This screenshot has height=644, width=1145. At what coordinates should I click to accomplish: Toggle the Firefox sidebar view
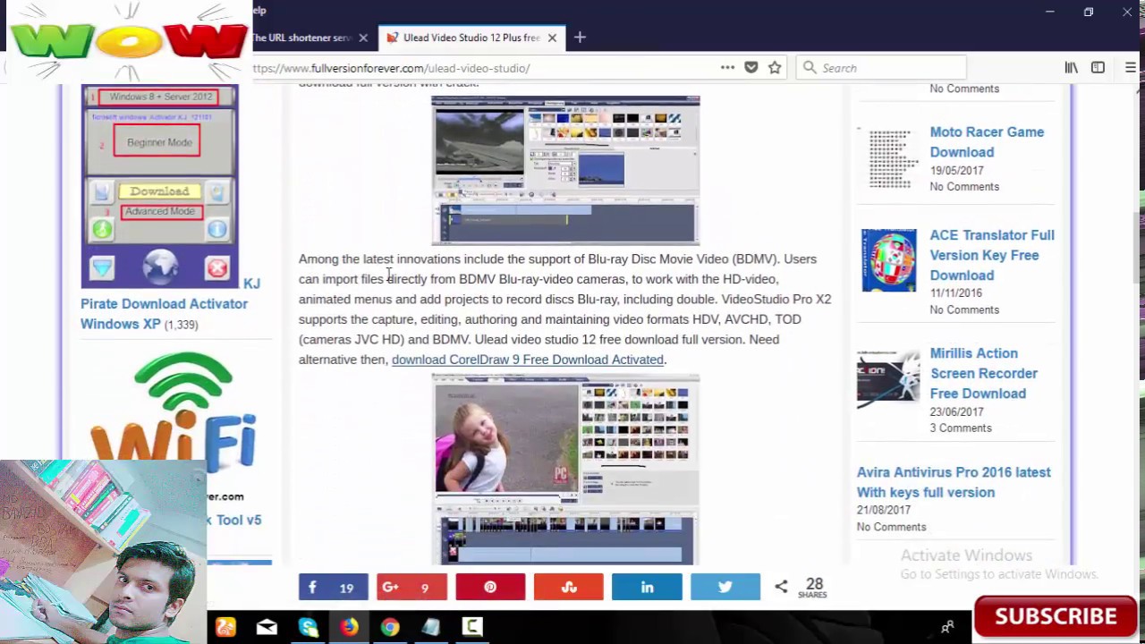[x=1098, y=68]
